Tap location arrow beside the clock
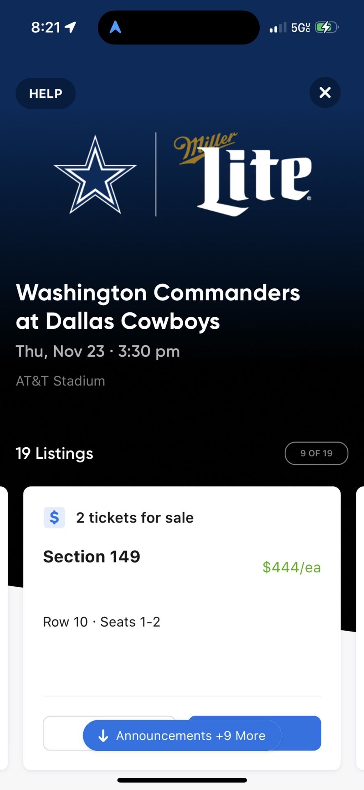364x790 pixels. [x=71, y=27]
